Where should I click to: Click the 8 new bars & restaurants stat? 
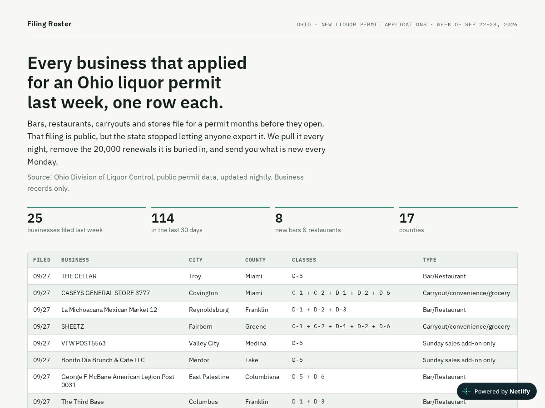(x=334, y=221)
